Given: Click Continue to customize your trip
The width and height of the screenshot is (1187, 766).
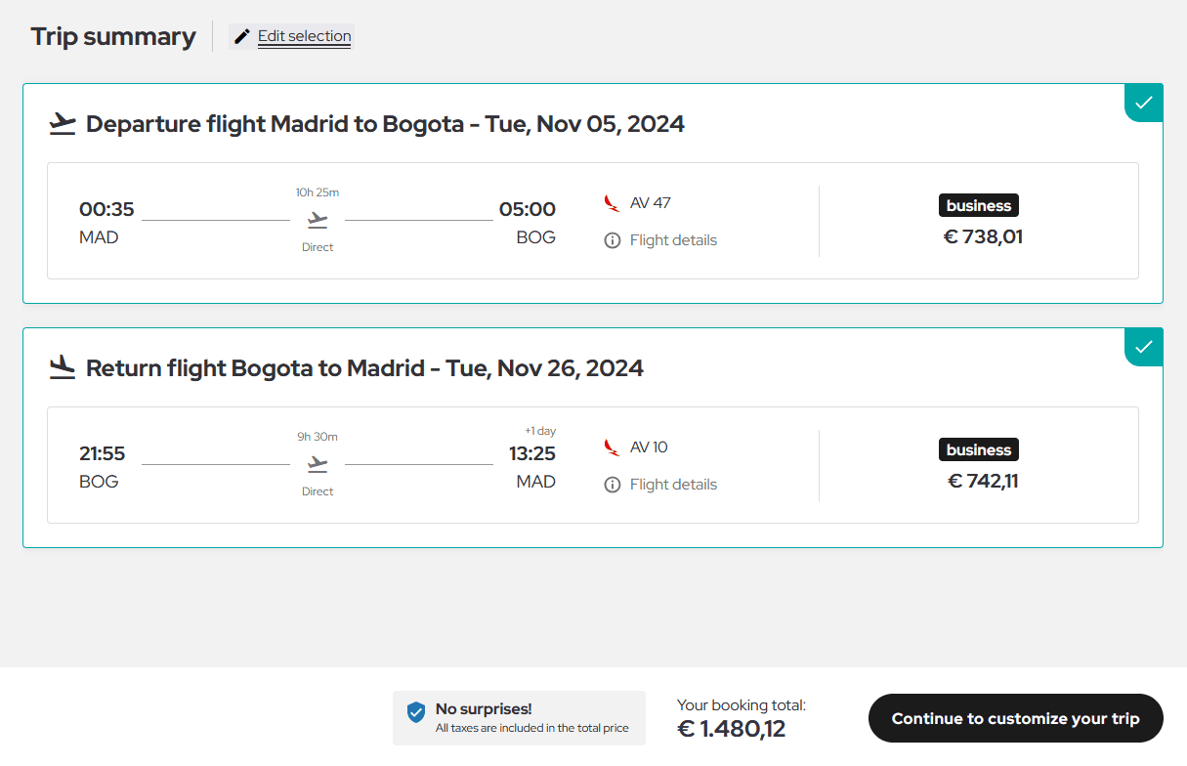Looking at the screenshot, I should point(1015,719).
